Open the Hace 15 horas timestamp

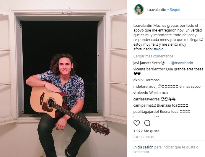coord(144,137)
